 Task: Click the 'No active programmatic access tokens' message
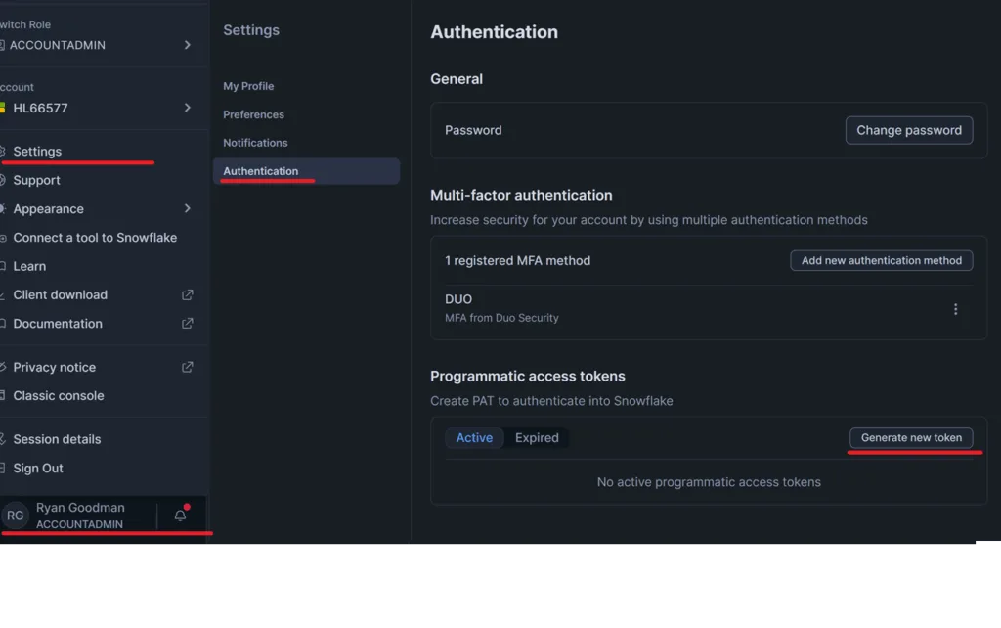tap(709, 482)
